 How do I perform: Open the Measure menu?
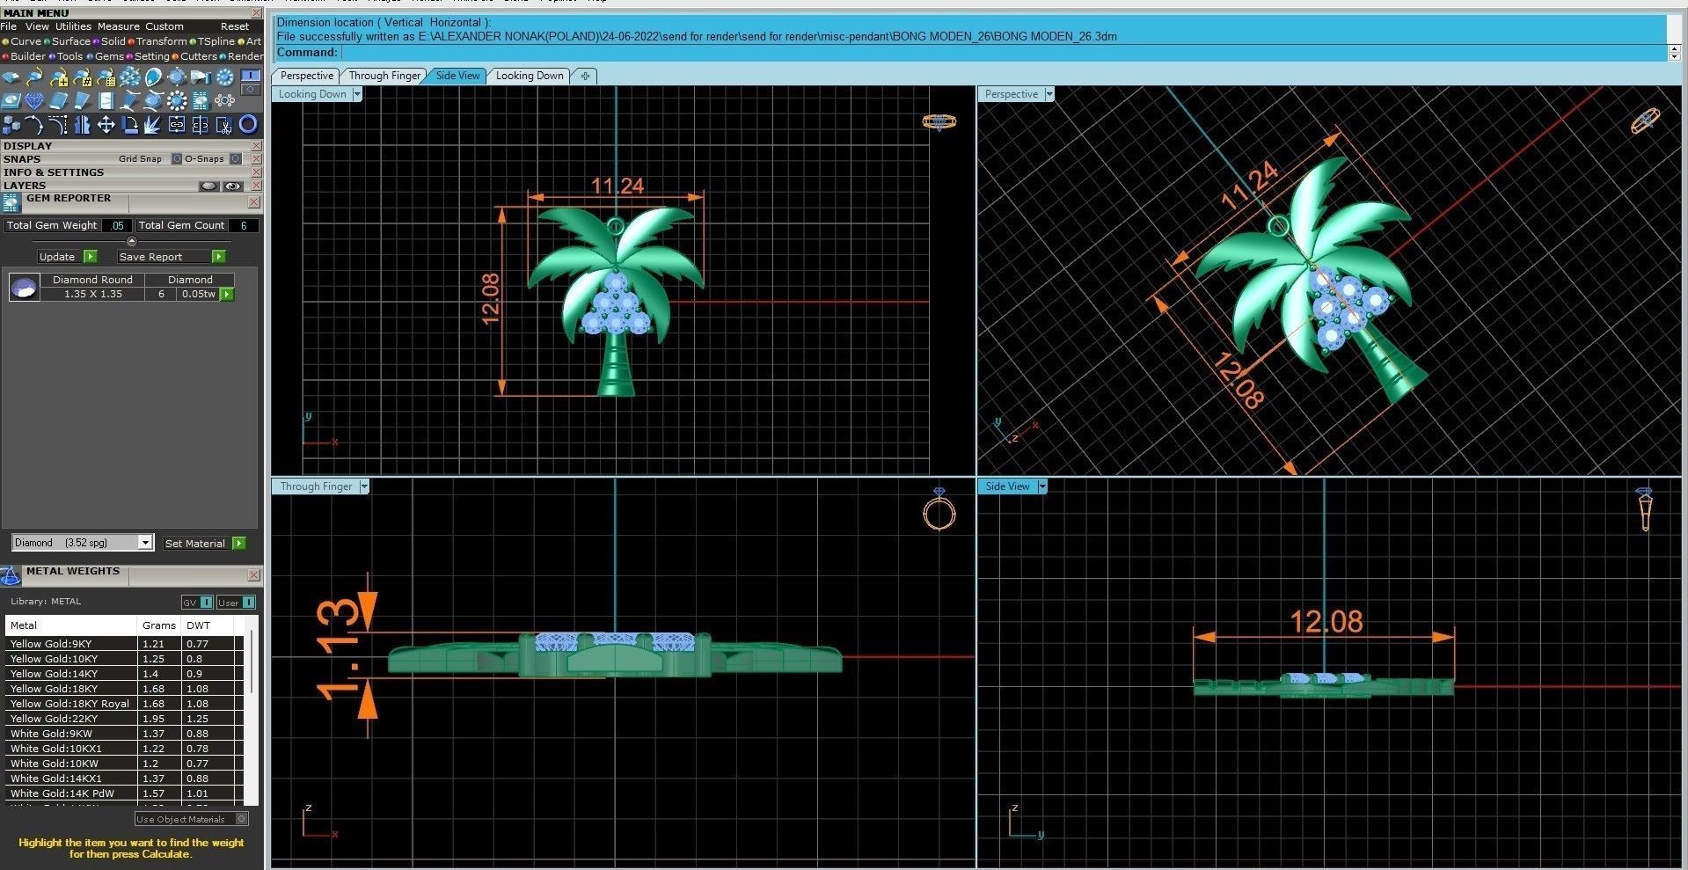[119, 26]
